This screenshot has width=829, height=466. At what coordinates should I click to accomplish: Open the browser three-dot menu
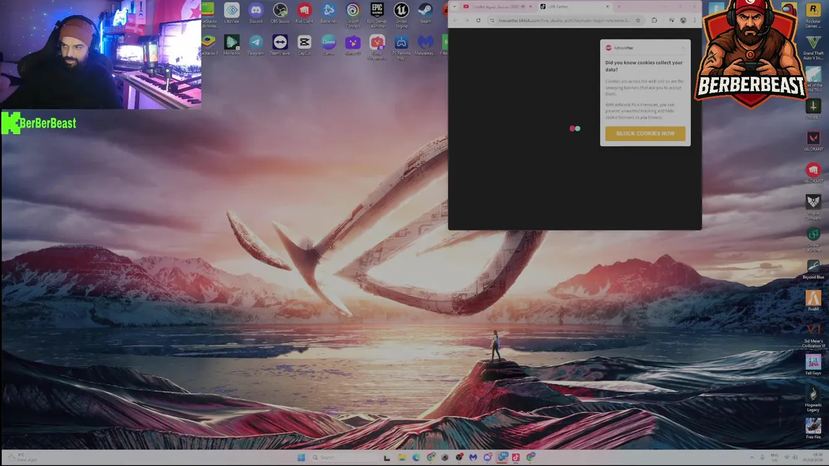(694, 20)
